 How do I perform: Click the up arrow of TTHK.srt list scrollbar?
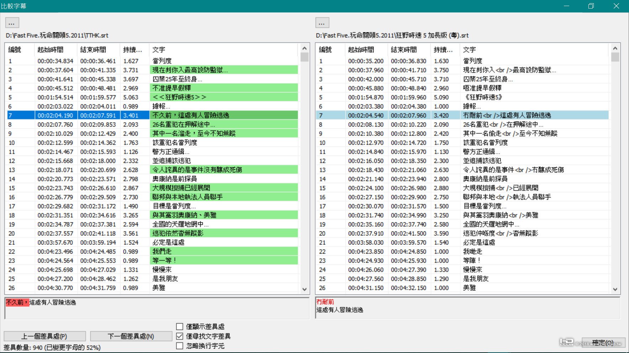304,48
